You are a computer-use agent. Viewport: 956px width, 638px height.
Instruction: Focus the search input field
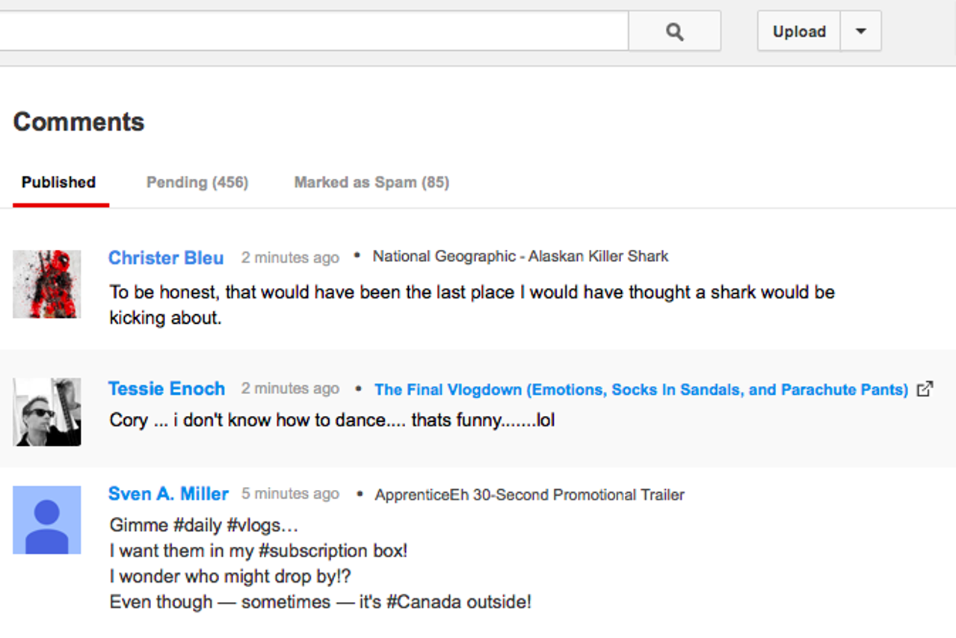314,31
